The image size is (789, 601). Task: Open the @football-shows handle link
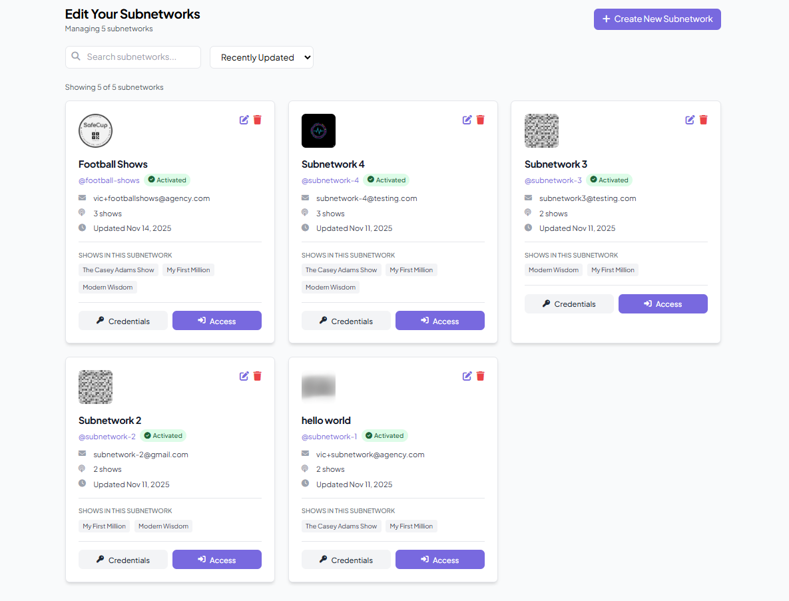(109, 180)
